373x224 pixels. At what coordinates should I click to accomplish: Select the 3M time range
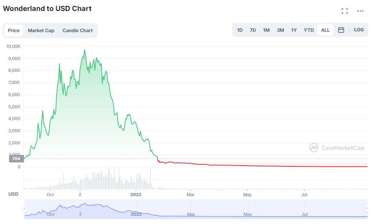click(x=280, y=30)
